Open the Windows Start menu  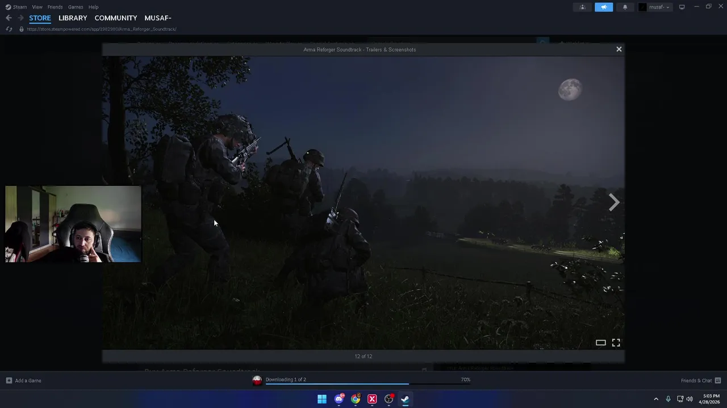click(322, 399)
